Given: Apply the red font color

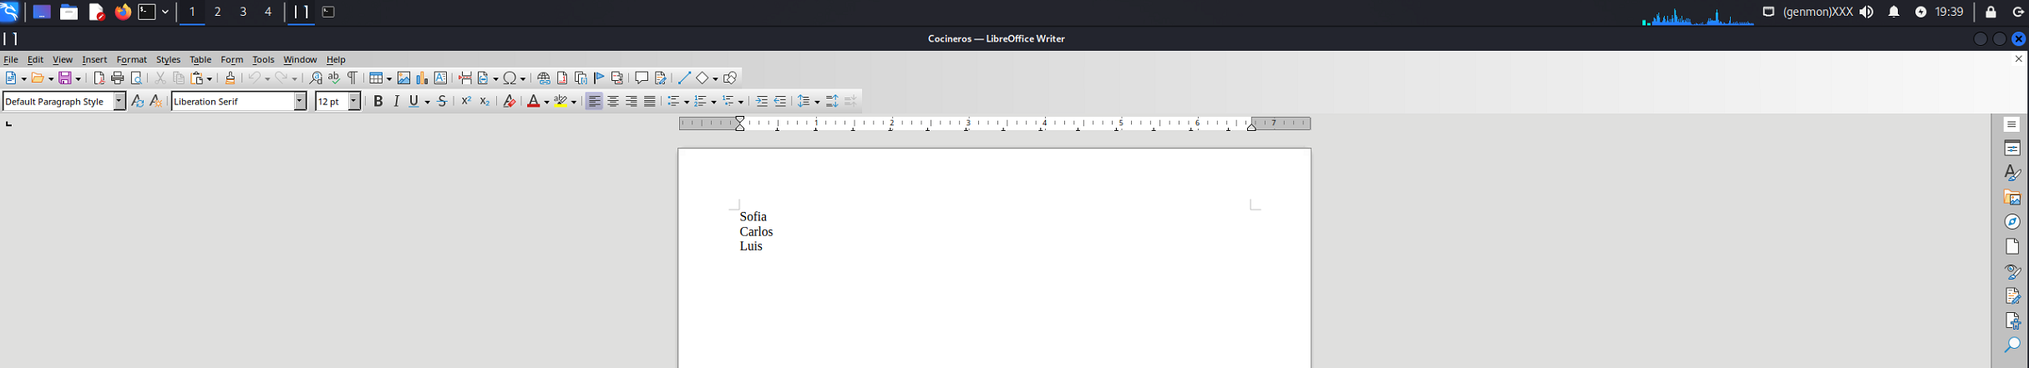Looking at the screenshot, I should [533, 102].
